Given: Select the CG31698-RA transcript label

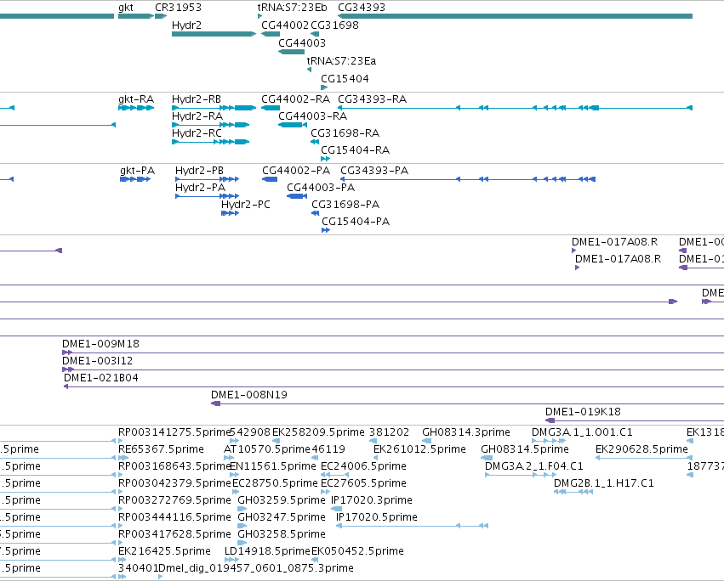Looking at the screenshot, I should coord(345,133).
